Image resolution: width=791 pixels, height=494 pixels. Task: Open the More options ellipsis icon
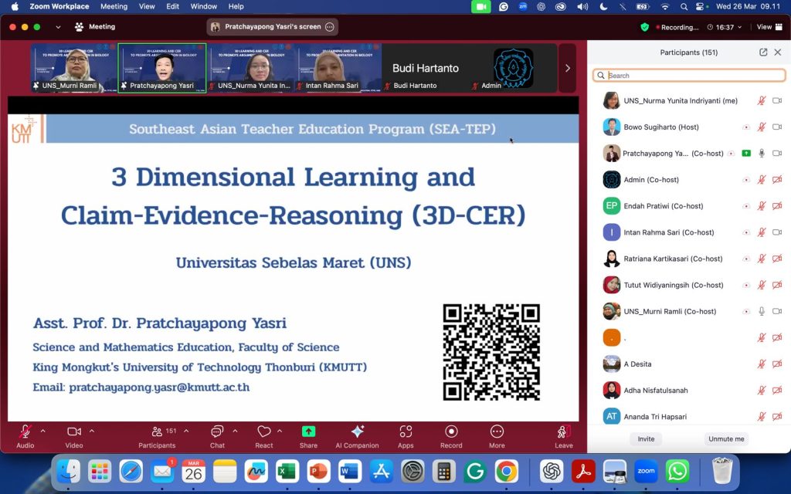click(x=497, y=432)
